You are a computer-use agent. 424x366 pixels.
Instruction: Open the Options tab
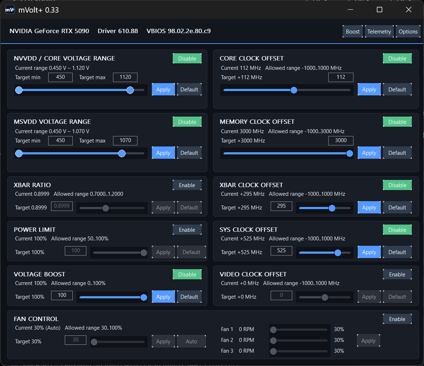408,31
